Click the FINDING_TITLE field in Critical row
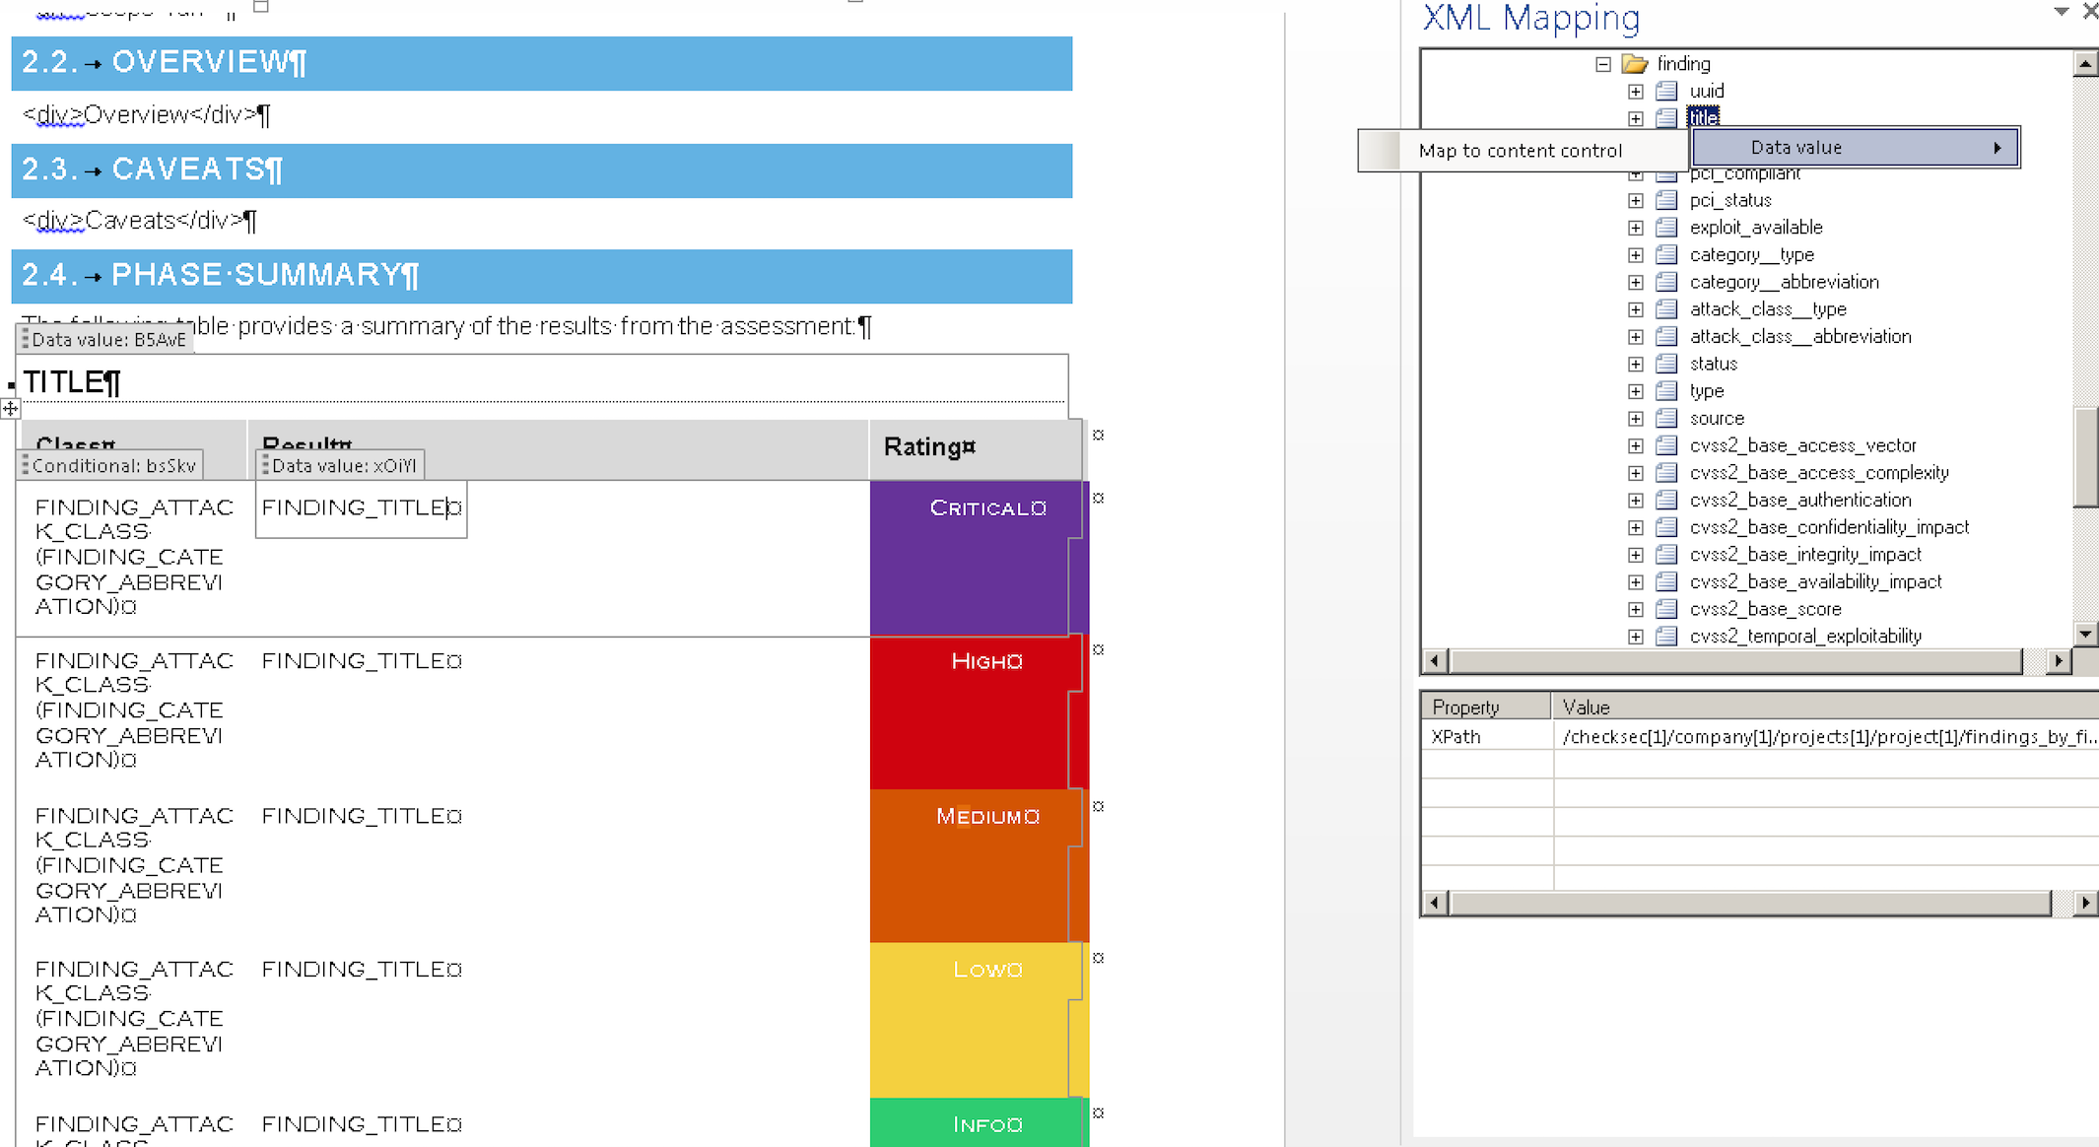The height and width of the screenshot is (1147, 2099). pos(362,508)
